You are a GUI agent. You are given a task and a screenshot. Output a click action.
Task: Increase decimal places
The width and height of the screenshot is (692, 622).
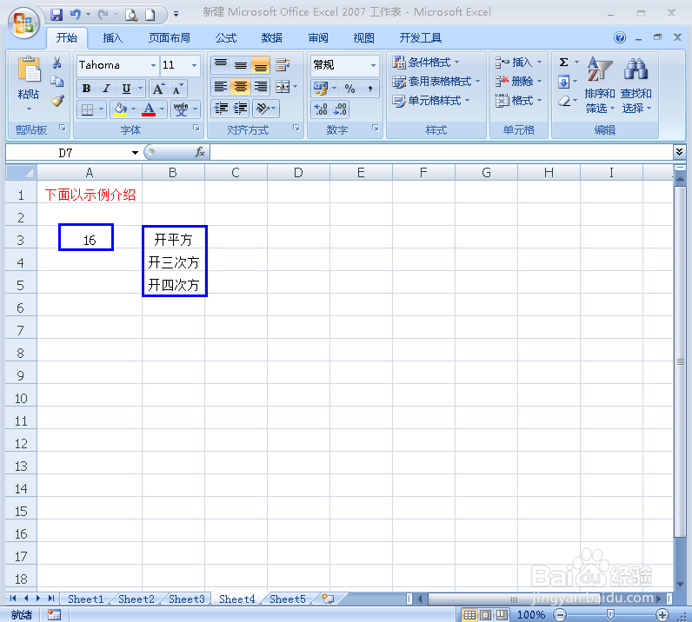(321, 109)
